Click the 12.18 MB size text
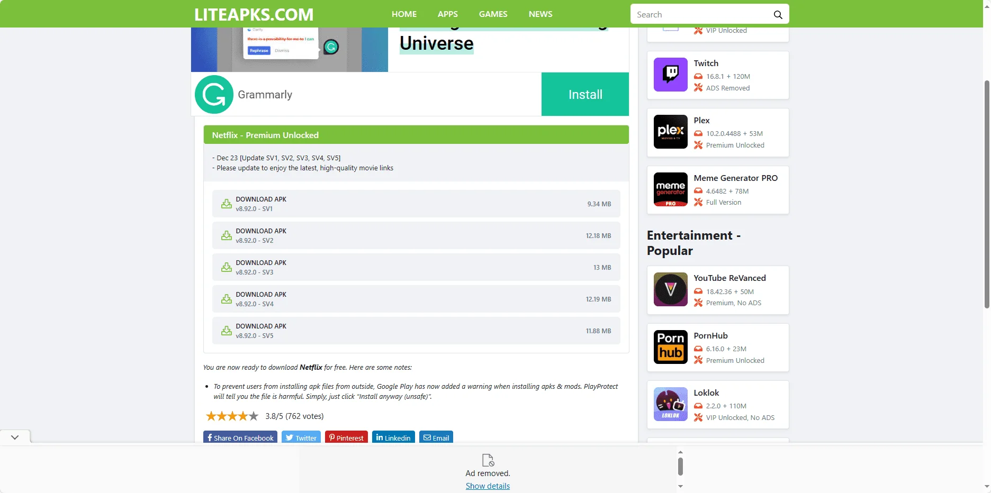 click(598, 236)
